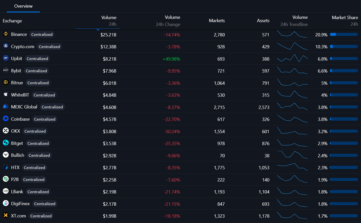
Task: Click the LBank logo icon
Action: point(6,191)
